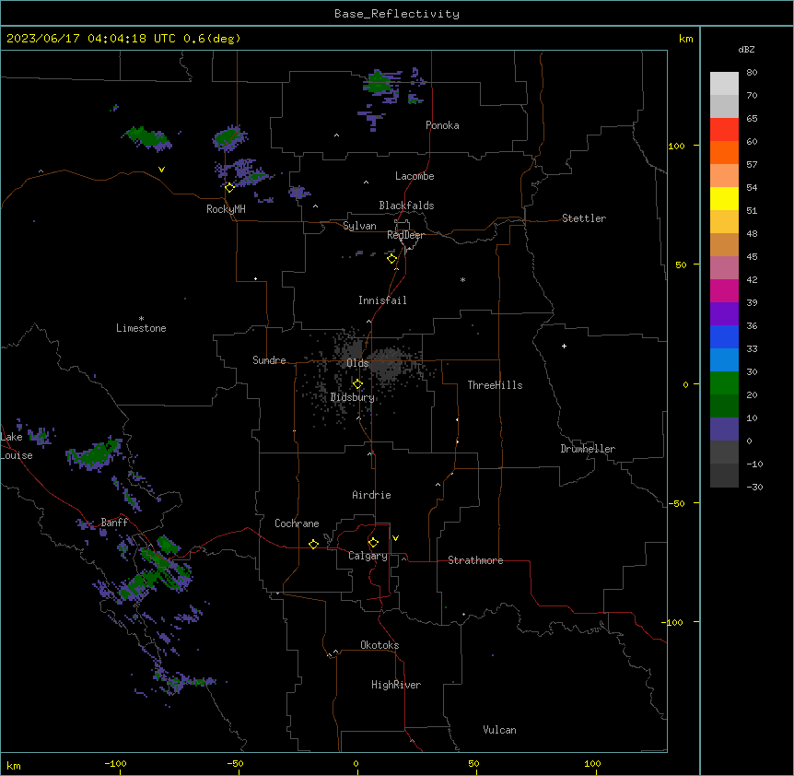The image size is (794, 776).
Task: Click the yellow diamond marker south of RedDeer
Action: (x=392, y=259)
